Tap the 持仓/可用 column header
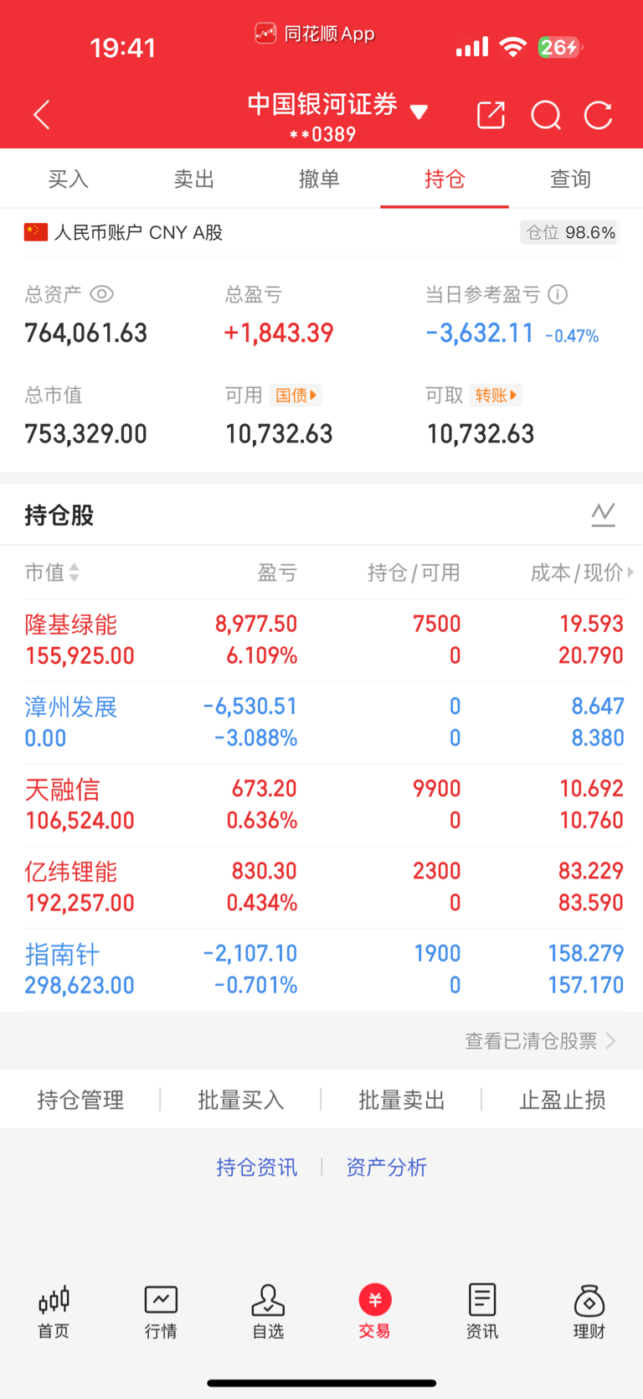643x1399 pixels. (414, 573)
